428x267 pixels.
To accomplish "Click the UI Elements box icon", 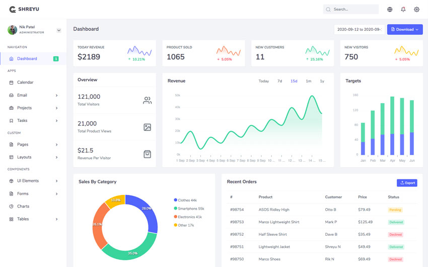I will 11,181.
